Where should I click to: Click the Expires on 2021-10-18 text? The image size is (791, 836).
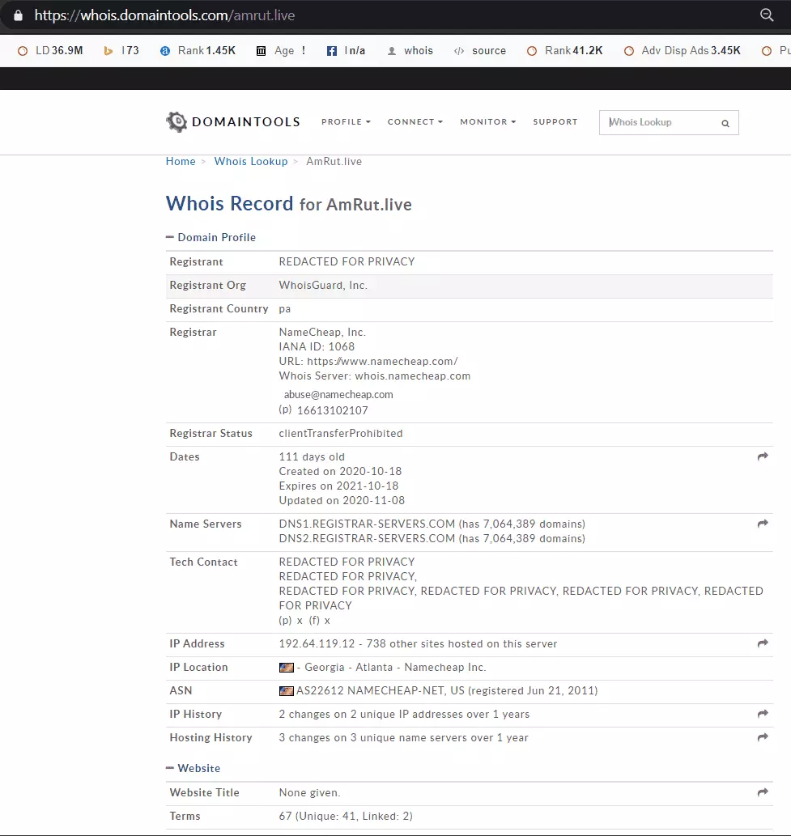pos(338,486)
